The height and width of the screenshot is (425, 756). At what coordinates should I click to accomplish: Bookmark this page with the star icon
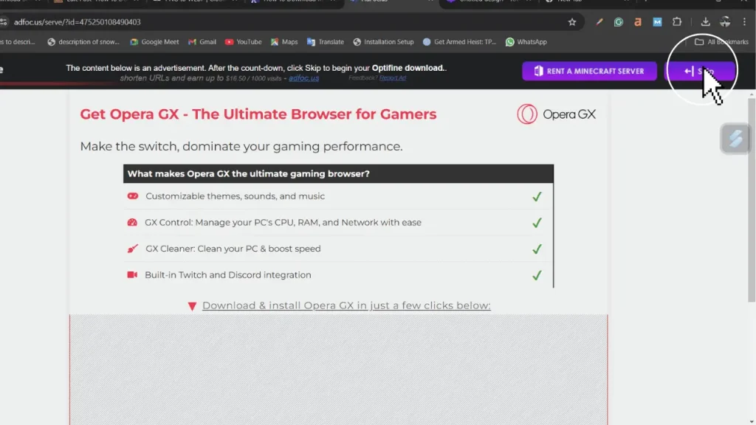point(572,22)
